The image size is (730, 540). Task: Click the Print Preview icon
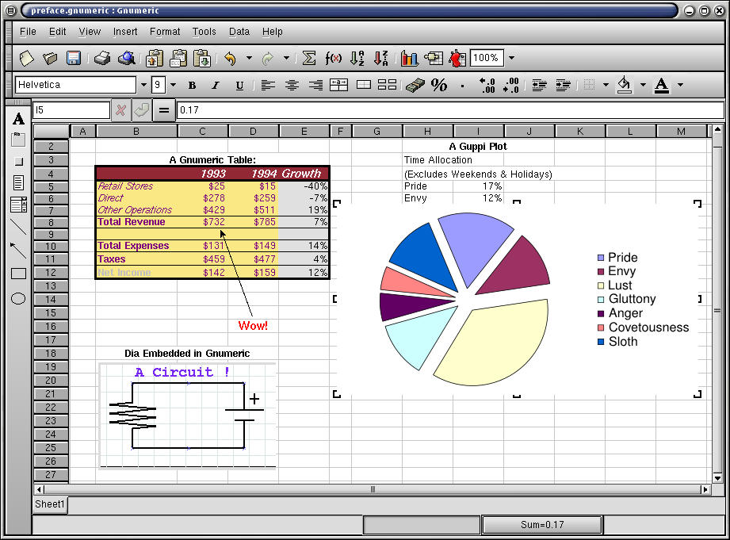[x=127, y=58]
